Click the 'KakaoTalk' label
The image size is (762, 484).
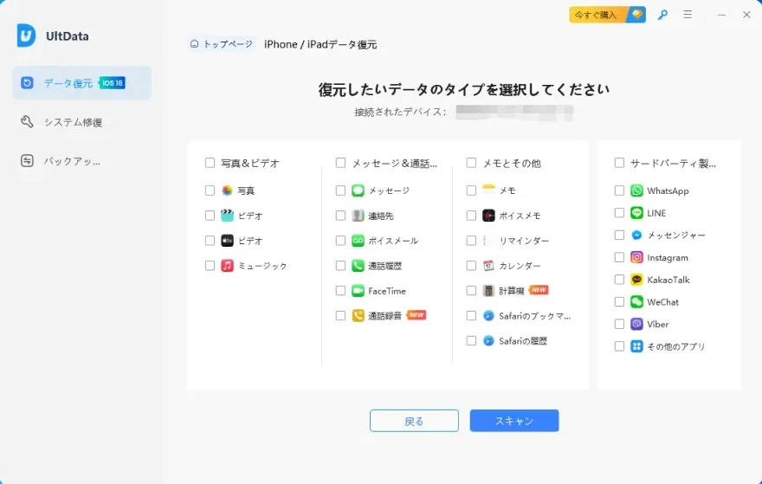tap(668, 280)
